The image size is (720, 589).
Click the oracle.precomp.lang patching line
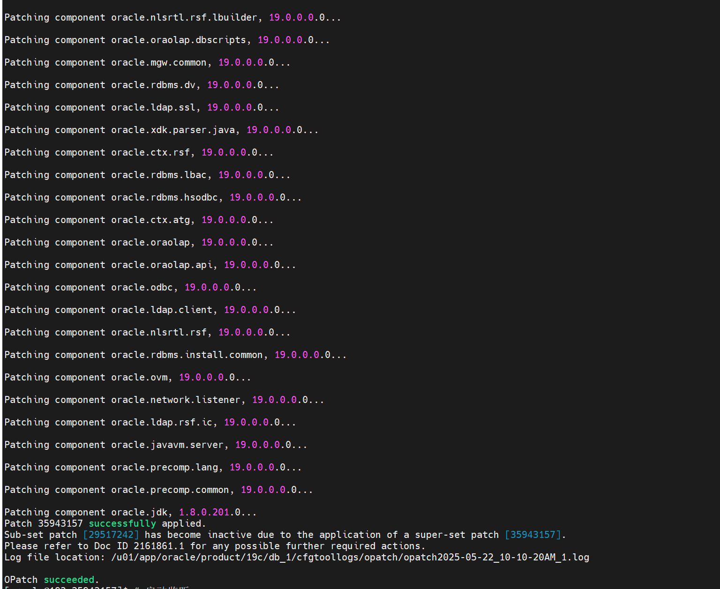[x=153, y=467]
